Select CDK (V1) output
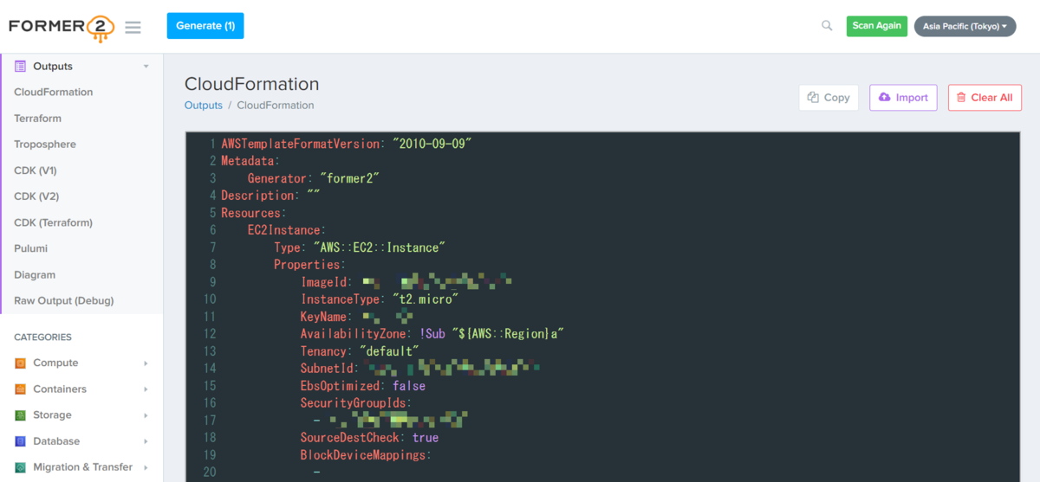This screenshot has height=482, width=1040. coord(36,170)
